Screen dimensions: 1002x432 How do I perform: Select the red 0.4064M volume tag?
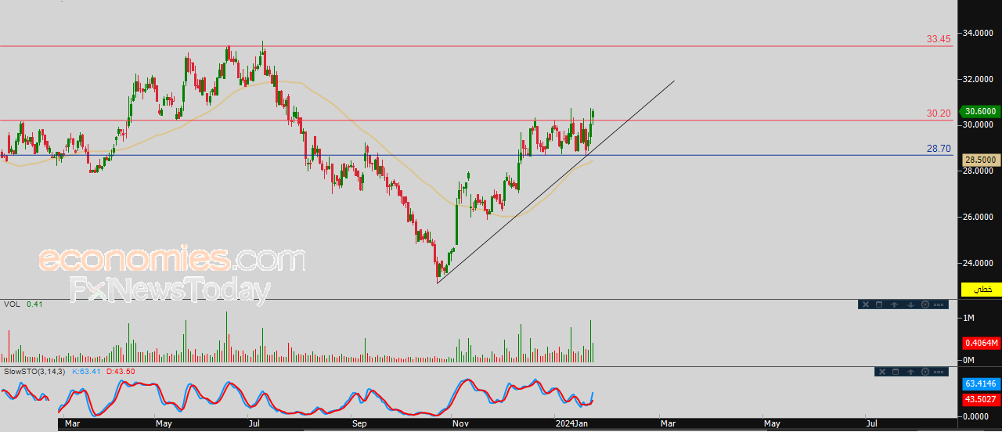click(980, 343)
